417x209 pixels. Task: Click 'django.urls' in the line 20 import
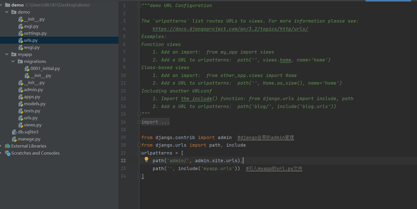(171, 145)
